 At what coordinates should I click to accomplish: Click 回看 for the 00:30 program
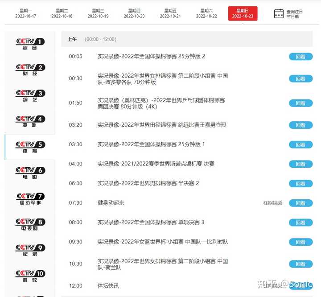[x=301, y=78]
